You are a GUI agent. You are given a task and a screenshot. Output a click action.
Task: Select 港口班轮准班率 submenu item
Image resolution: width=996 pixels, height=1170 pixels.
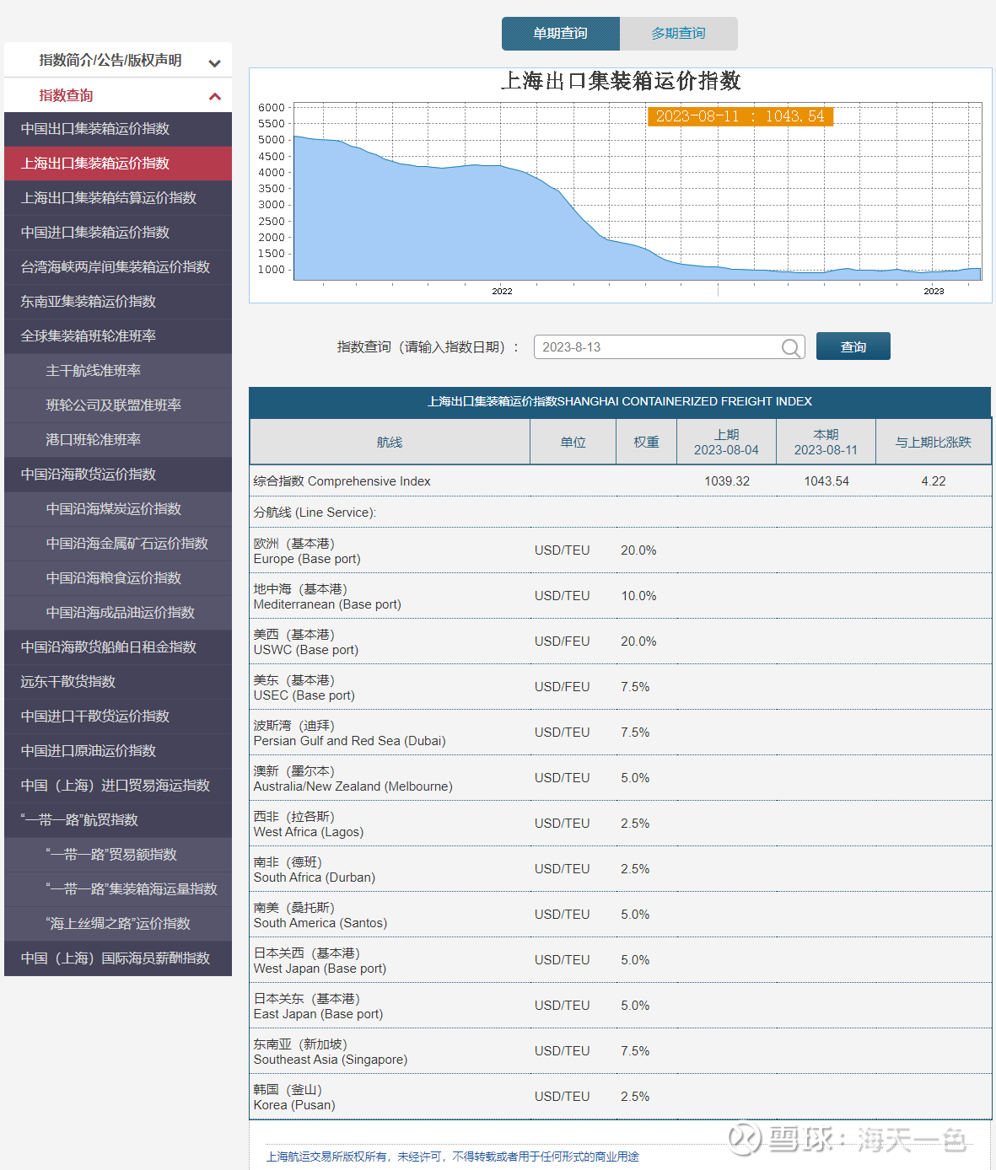pyautogui.click(x=118, y=440)
